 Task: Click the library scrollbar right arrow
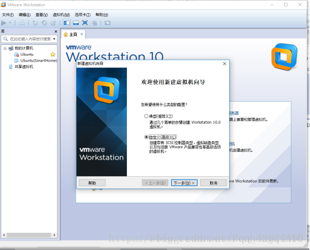pyautogui.click(x=54, y=235)
